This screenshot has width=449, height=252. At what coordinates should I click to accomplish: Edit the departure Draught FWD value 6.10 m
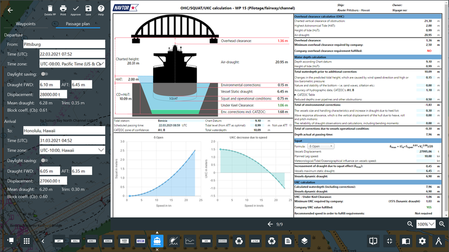pyautogui.click(x=50, y=84)
